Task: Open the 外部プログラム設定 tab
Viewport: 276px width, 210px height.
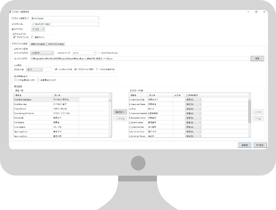Action: click(56, 44)
